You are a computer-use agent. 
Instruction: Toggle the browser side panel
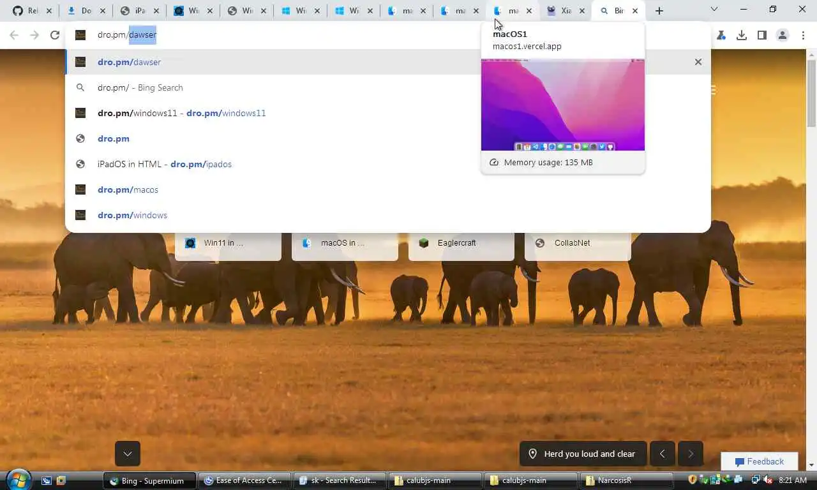(x=762, y=35)
